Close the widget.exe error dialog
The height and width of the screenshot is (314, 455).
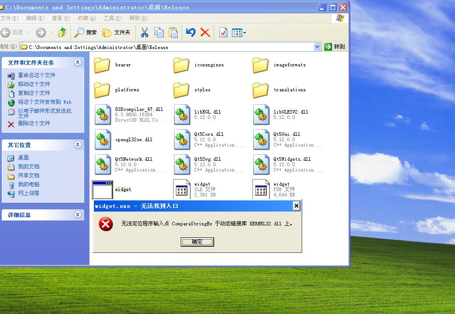pyautogui.click(x=296, y=206)
